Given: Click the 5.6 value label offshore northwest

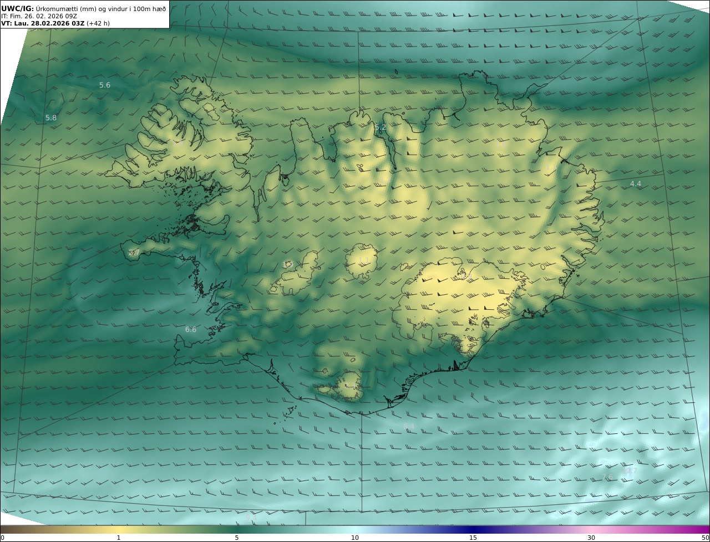Looking at the screenshot, I should tap(105, 85).
